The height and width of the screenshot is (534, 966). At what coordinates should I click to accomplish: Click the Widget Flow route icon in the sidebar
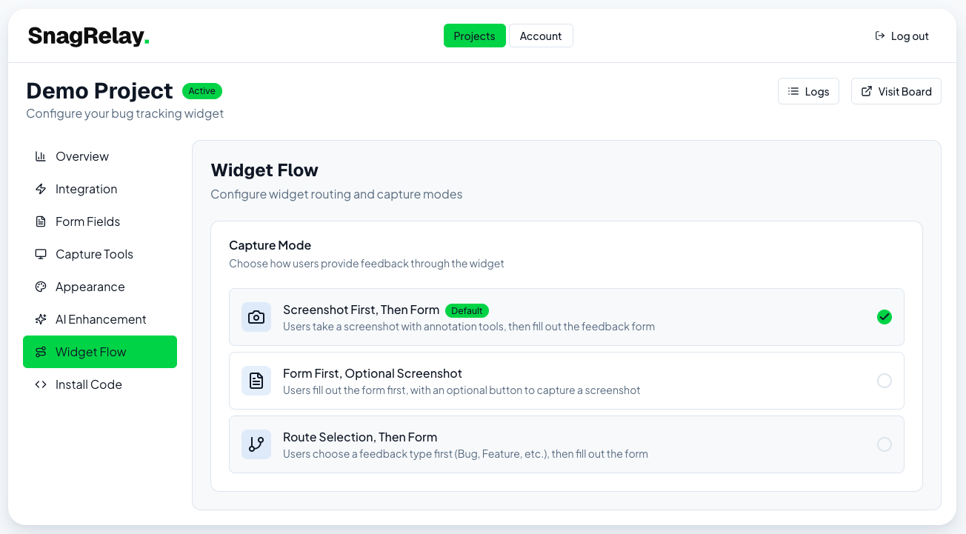coord(41,352)
